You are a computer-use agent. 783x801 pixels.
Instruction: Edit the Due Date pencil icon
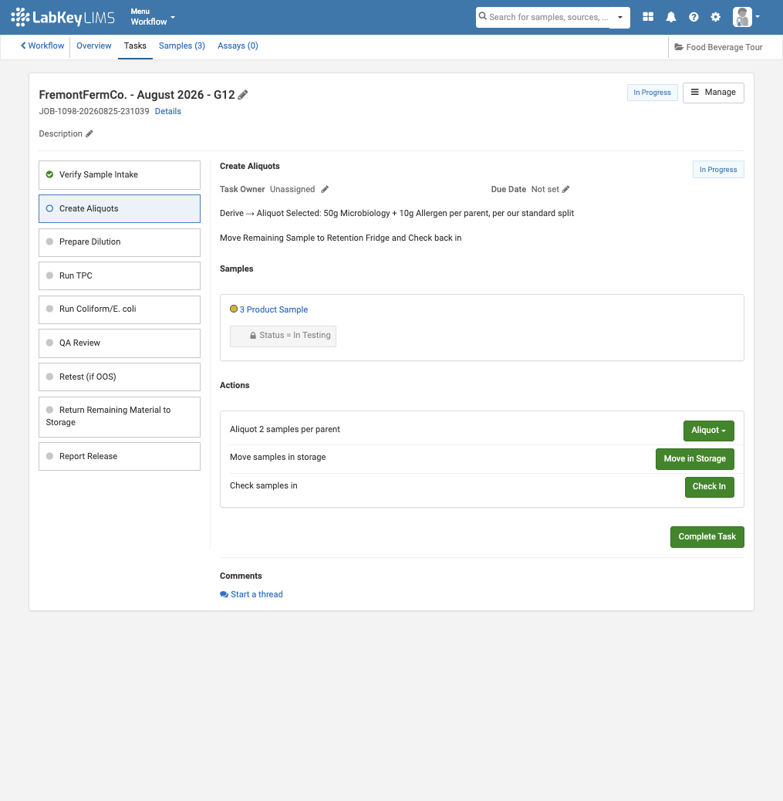point(566,190)
